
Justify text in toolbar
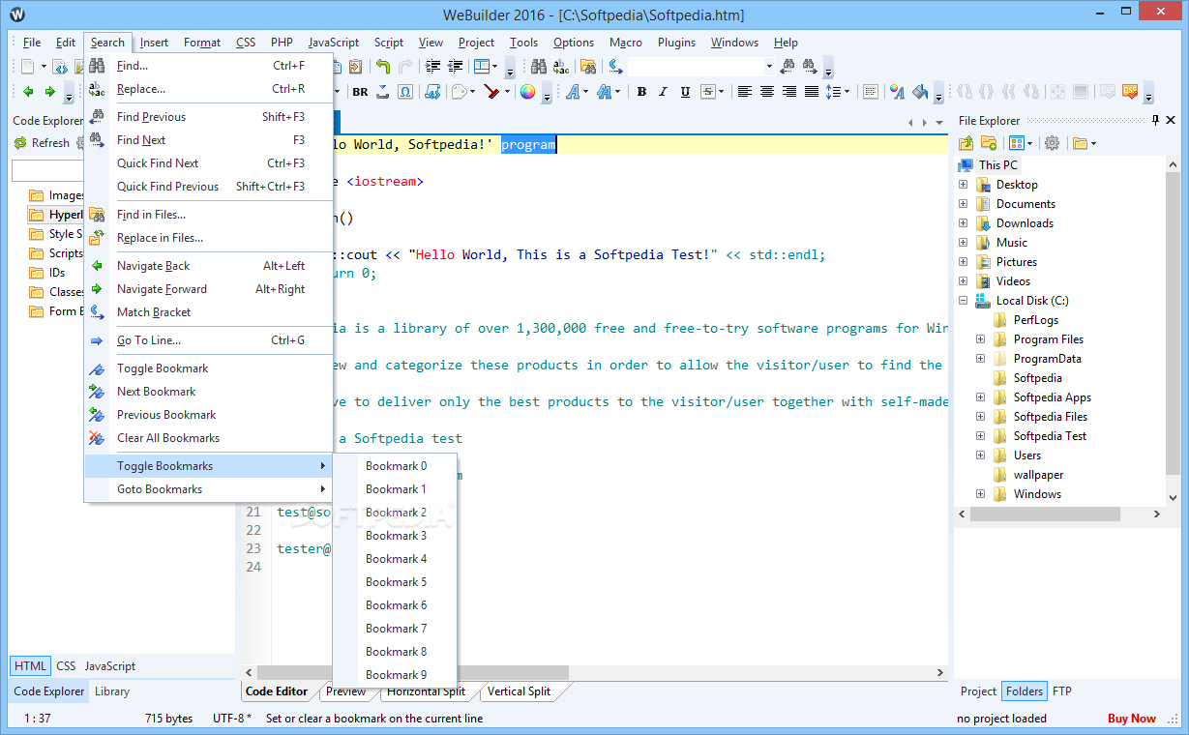pos(812,92)
